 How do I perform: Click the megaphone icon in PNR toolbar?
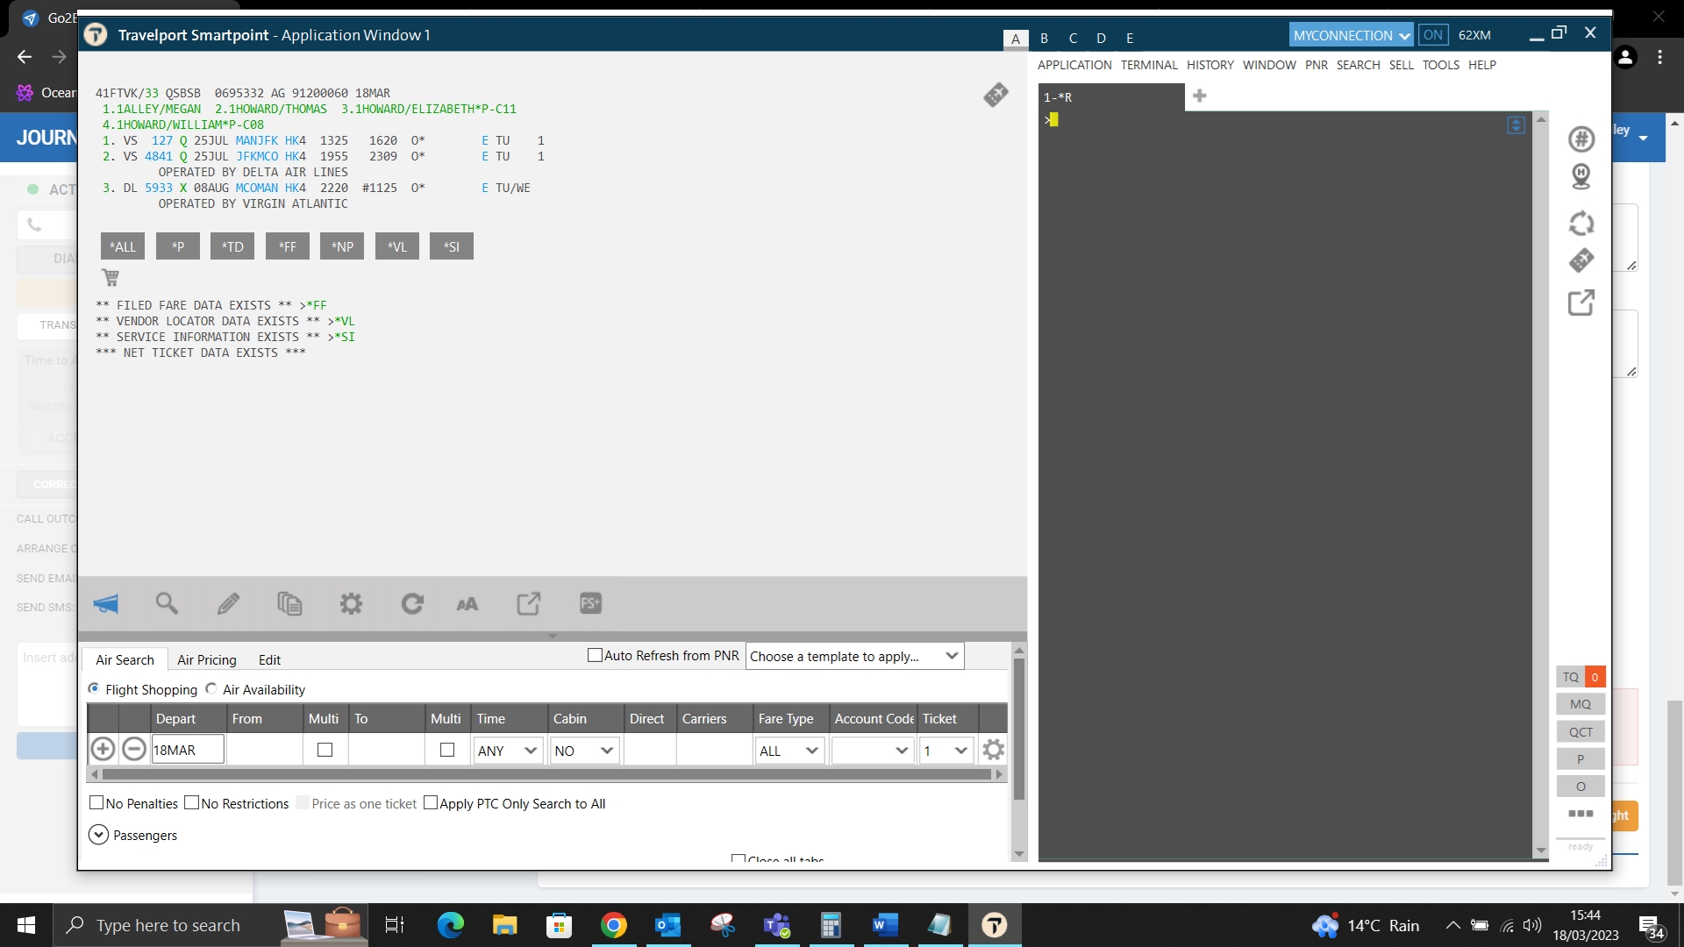click(106, 603)
